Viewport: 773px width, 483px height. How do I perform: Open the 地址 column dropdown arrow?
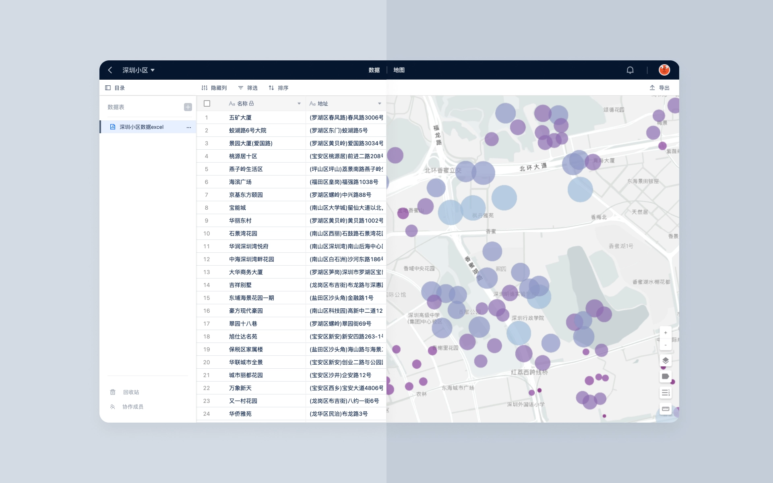(379, 103)
